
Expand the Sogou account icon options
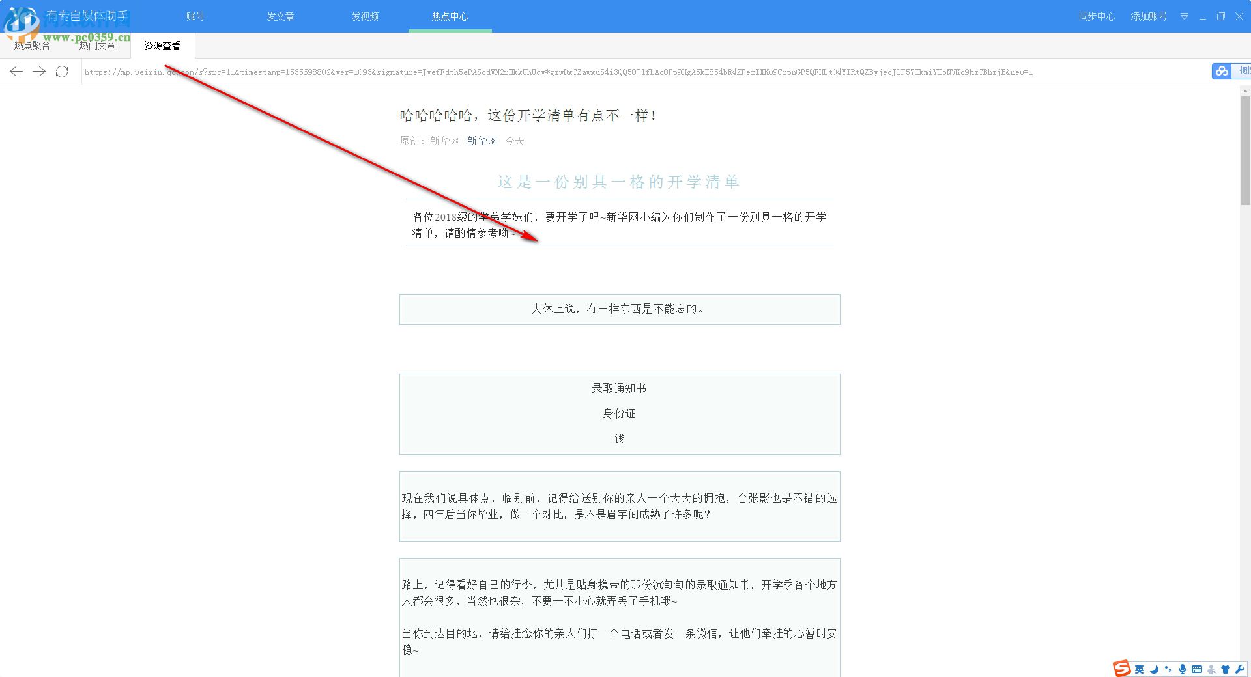tap(1212, 669)
